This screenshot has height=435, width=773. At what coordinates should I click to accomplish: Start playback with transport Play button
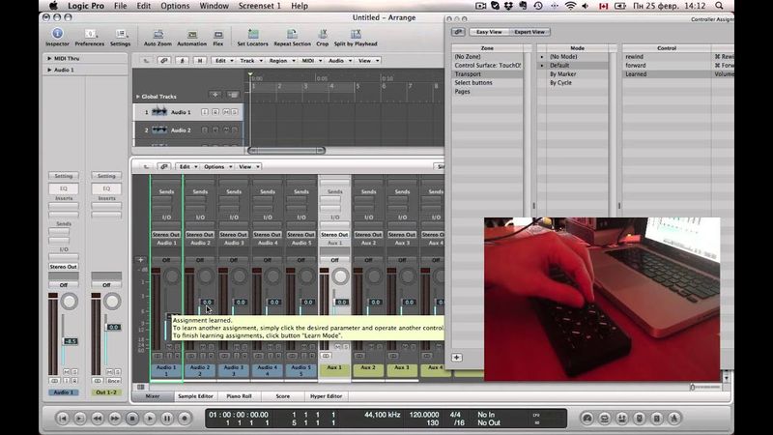150,419
